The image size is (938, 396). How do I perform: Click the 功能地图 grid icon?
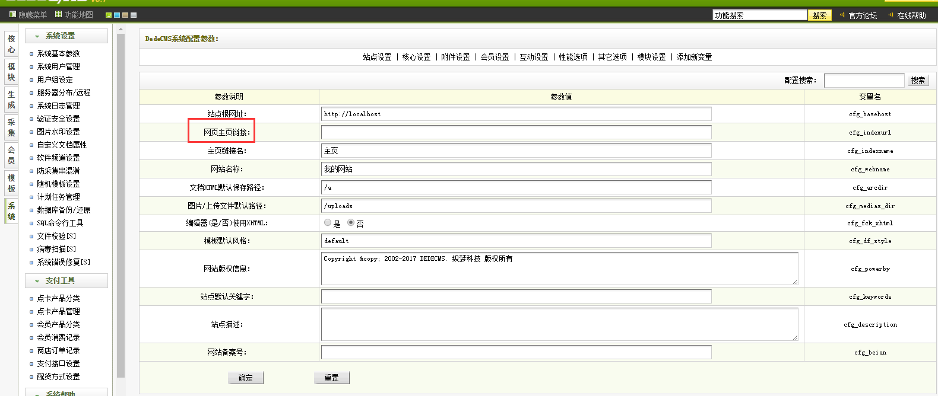tap(58, 14)
